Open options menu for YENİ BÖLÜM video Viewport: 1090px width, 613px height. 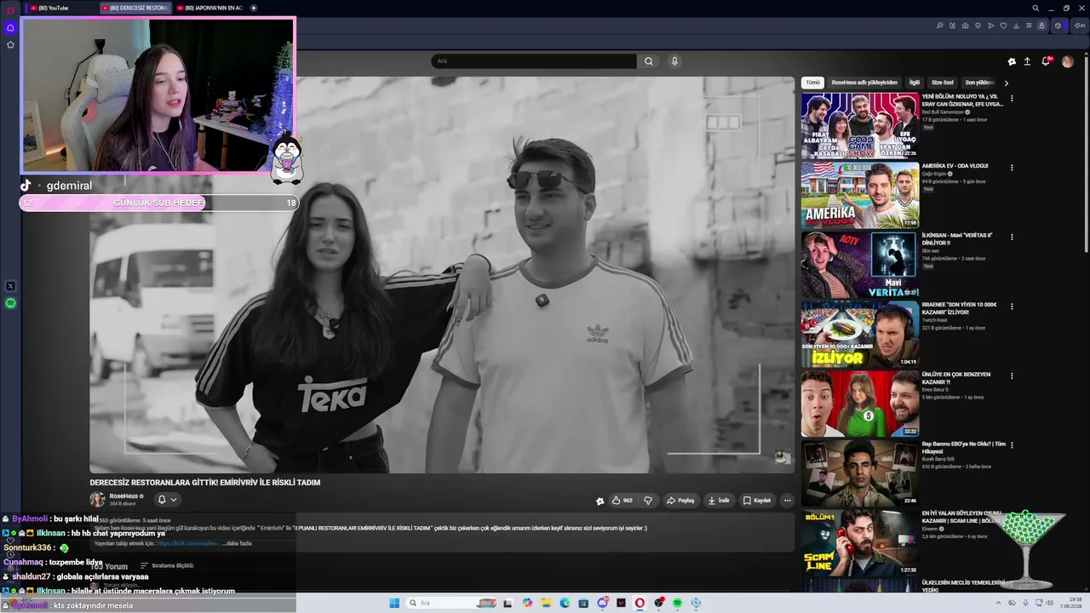pos(1012,99)
